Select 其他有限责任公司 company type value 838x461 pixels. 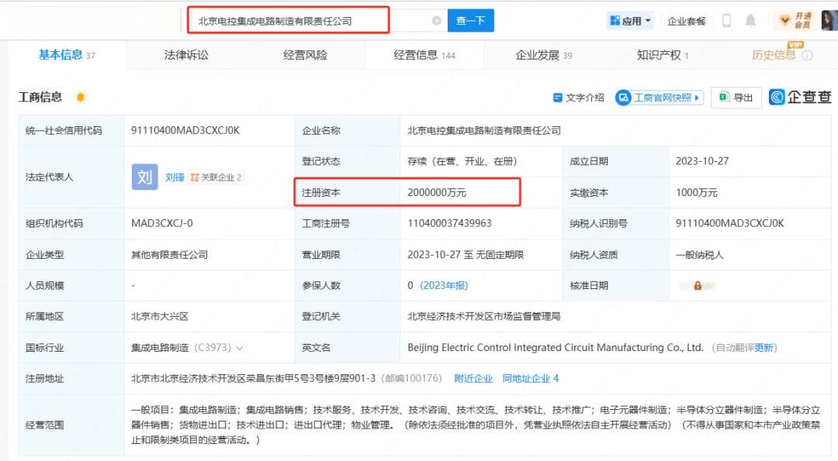click(x=169, y=254)
